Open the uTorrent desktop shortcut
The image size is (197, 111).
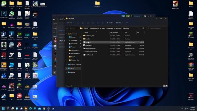4,4
